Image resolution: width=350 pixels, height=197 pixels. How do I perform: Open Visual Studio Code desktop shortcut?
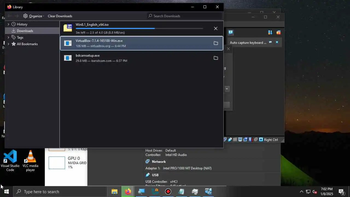[x=10, y=161]
